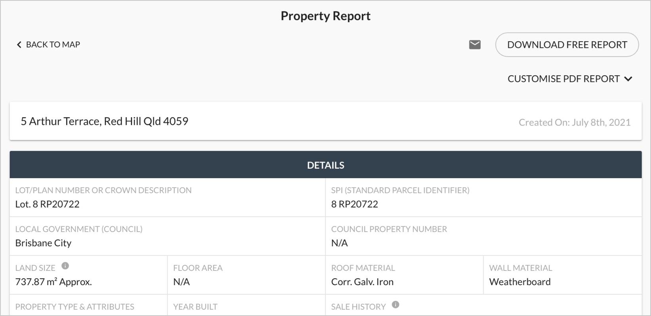Click the 737.87 m² land size value
The image size is (651, 316).
click(x=53, y=282)
